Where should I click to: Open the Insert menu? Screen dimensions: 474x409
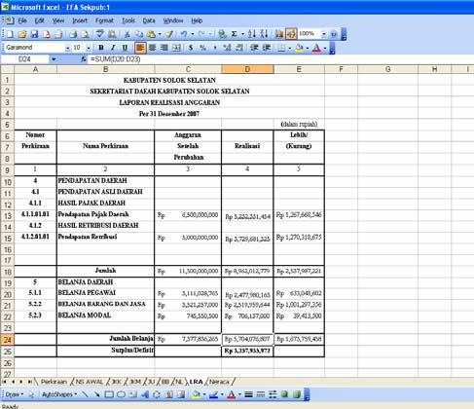click(80, 20)
